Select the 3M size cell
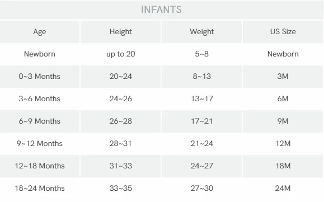Viewport: 324px width, 202px height. tap(283, 77)
